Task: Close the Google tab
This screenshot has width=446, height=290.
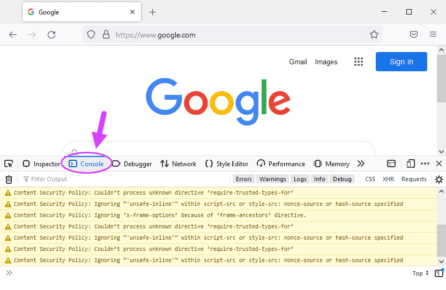Action: (132, 12)
